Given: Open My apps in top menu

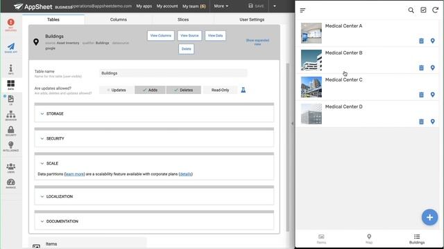Looking at the screenshot, I should [x=144, y=6].
